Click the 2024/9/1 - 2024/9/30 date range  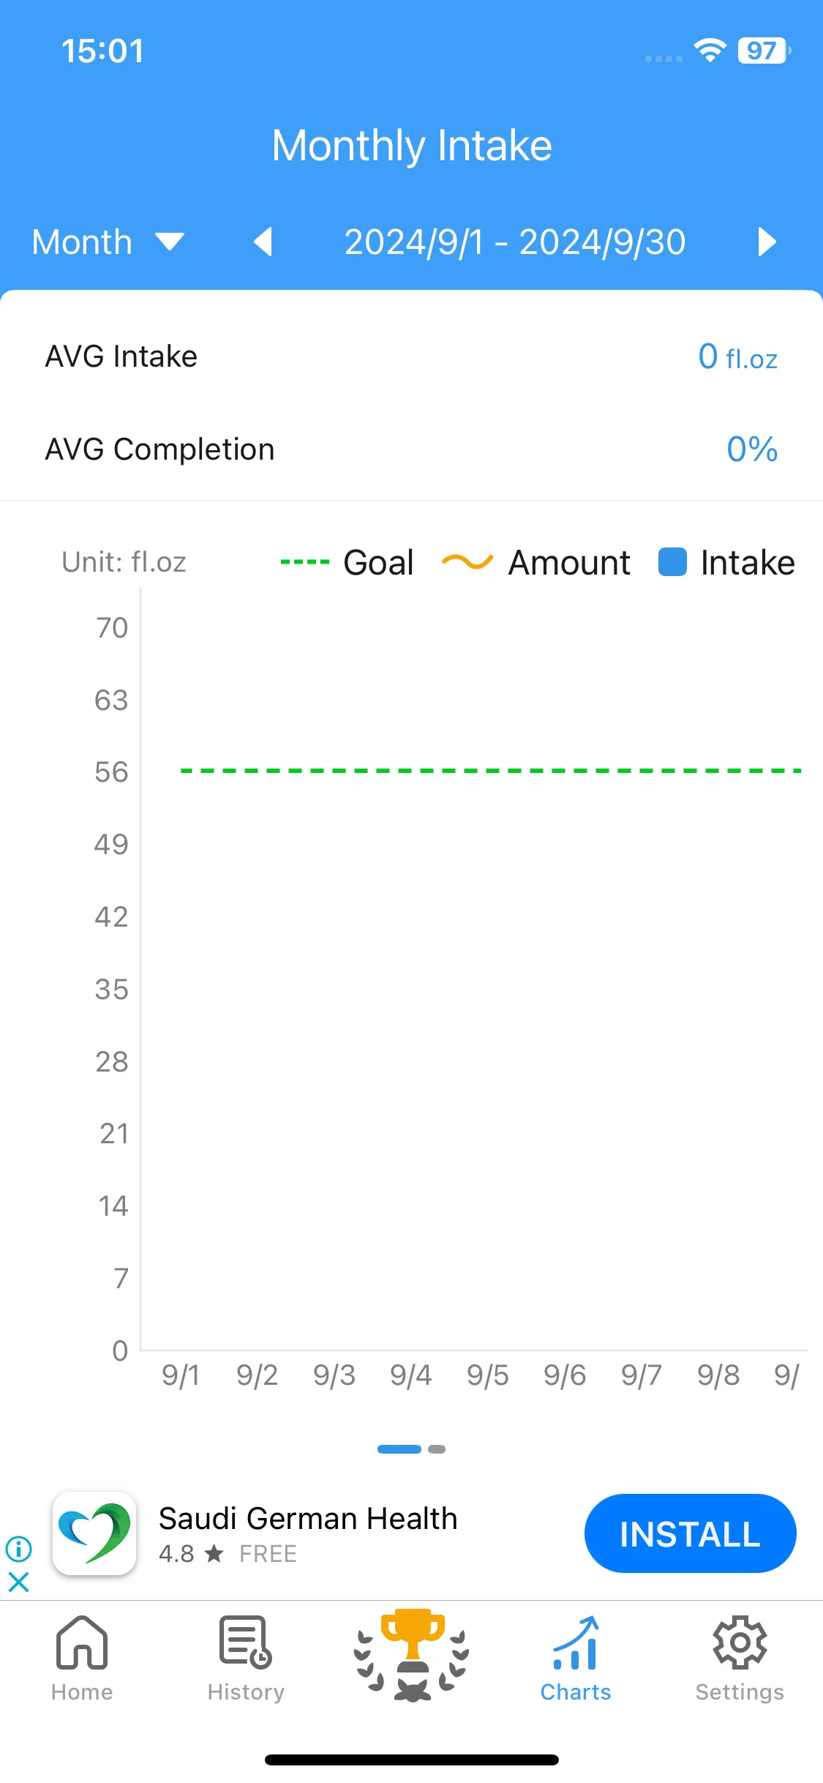pyautogui.click(x=515, y=242)
